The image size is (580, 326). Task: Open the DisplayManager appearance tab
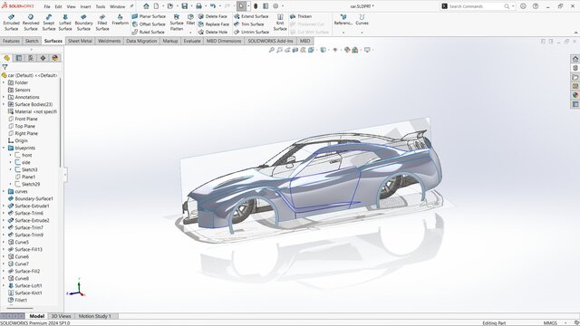click(x=55, y=58)
